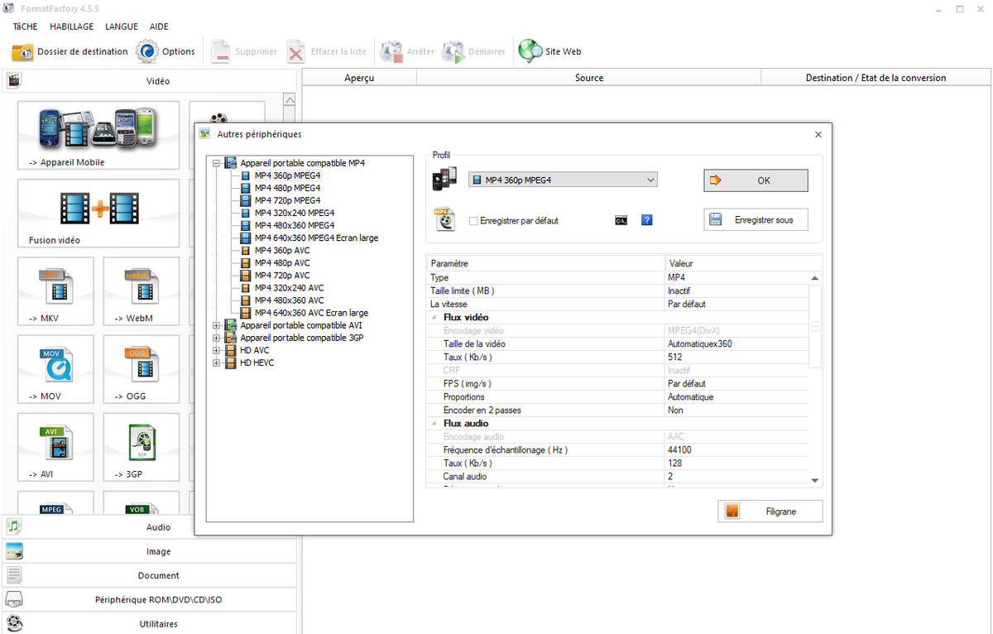Click the blue help question mark icon
This screenshot has width=993, height=634.
[647, 220]
